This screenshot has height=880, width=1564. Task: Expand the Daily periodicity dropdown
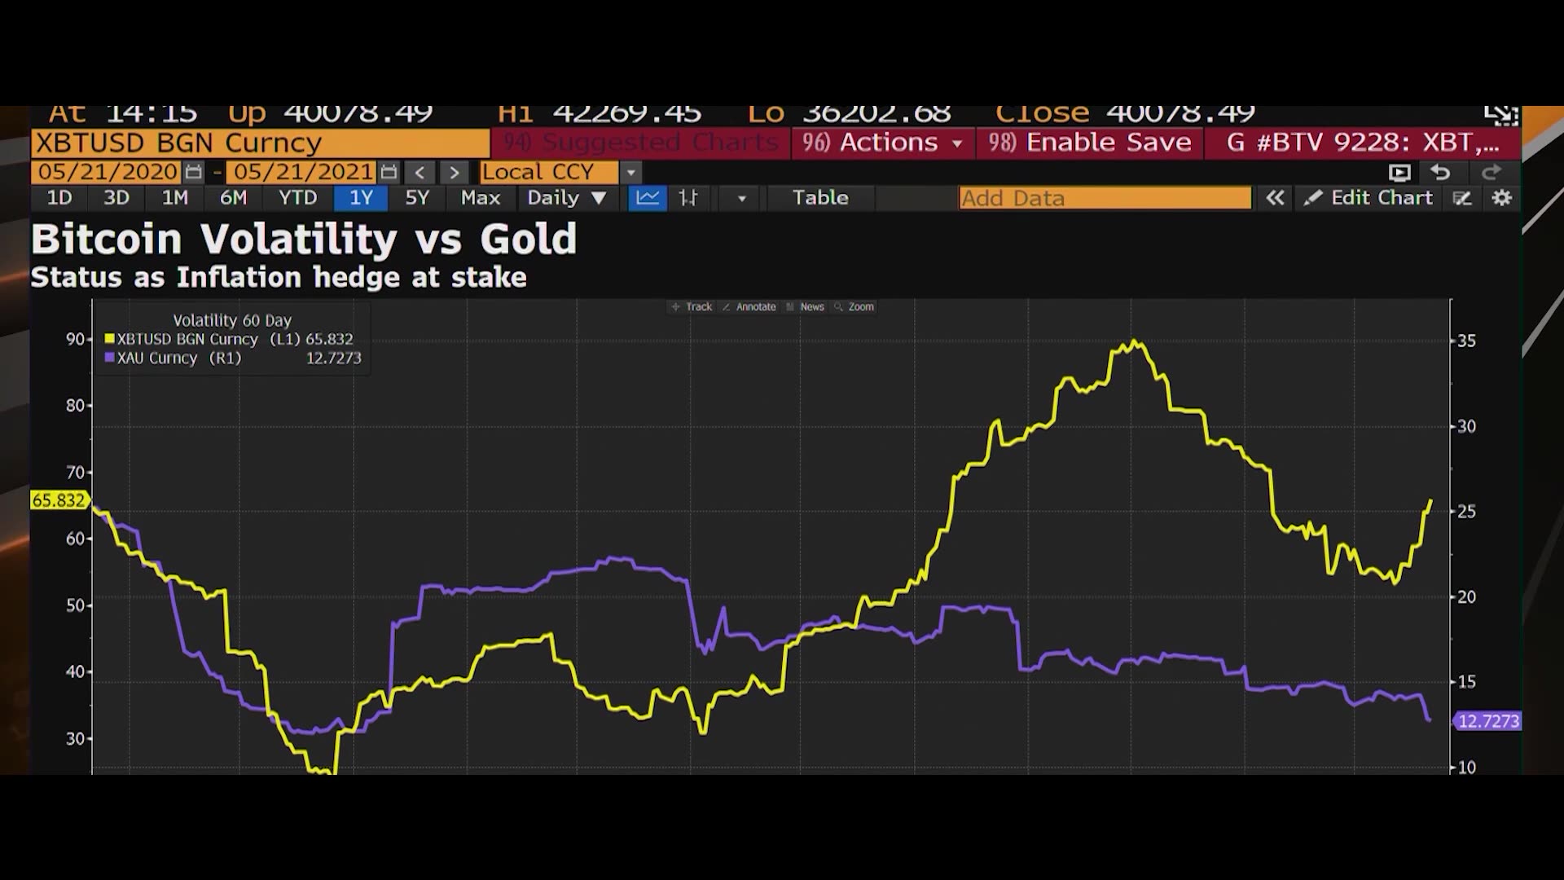point(567,198)
